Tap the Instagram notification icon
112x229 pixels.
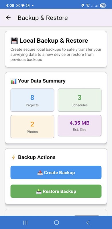coord(28,5)
